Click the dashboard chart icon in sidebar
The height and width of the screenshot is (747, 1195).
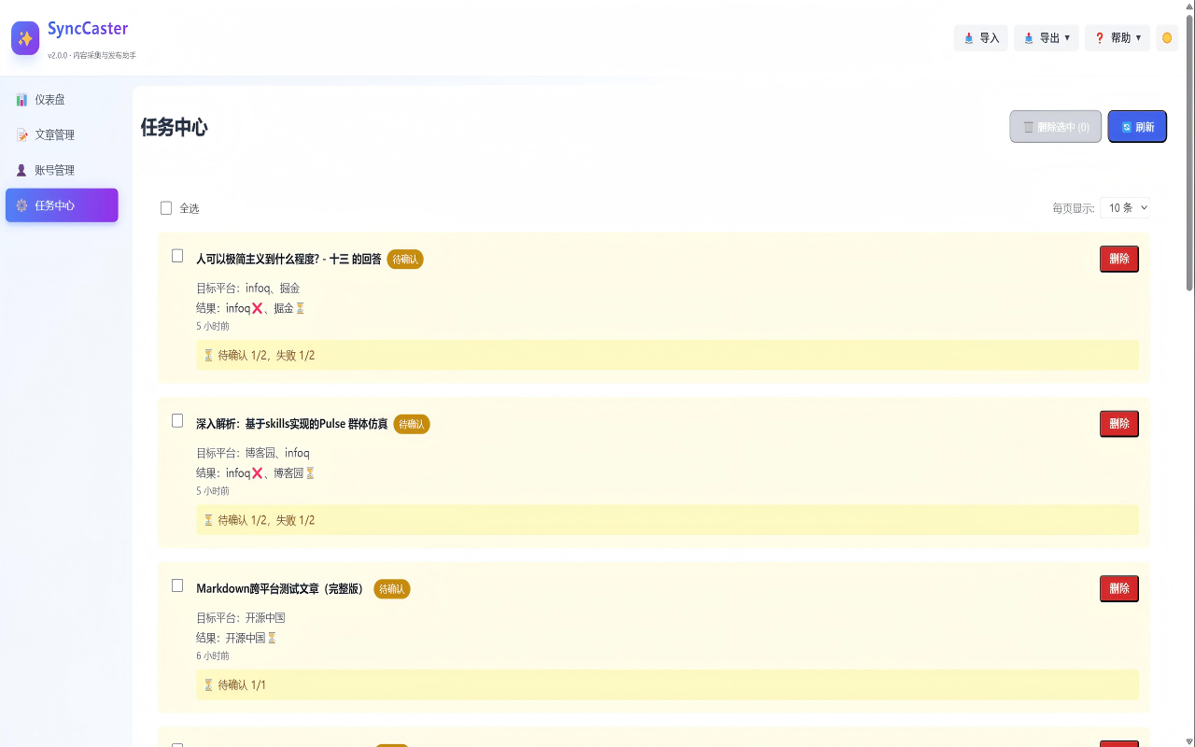coord(21,100)
